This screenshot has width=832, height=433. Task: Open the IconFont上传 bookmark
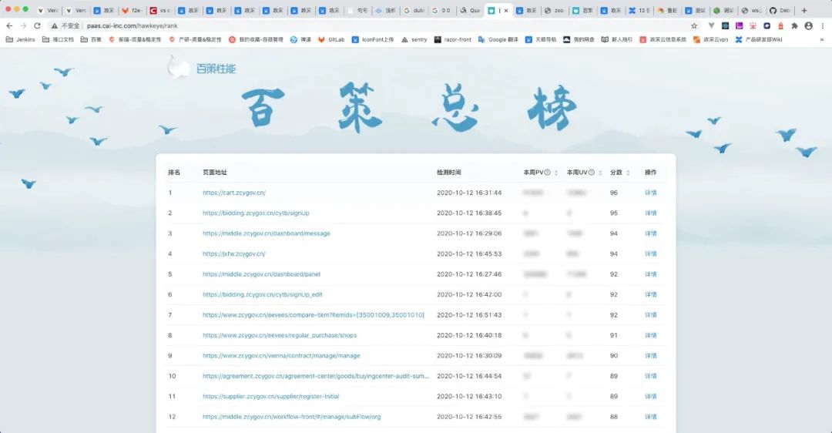[x=373, y=39]
